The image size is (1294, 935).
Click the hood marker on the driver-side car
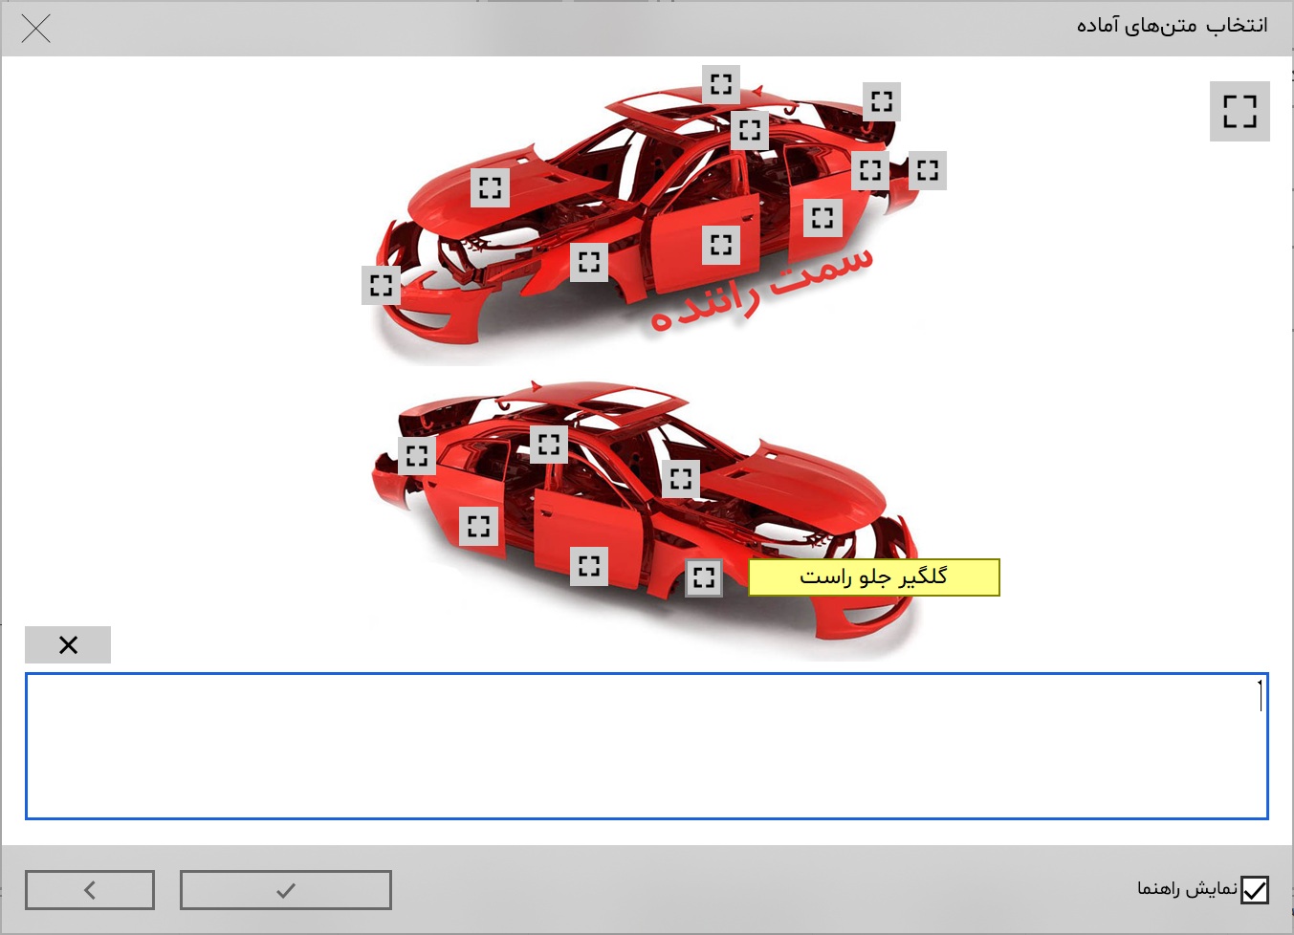[x=490, y=187]
